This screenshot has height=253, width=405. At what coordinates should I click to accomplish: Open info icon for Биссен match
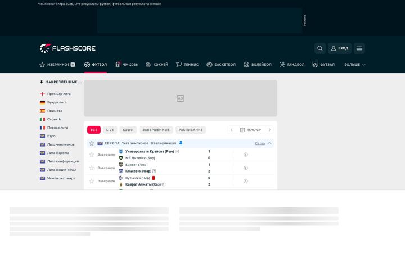pyautogui.click(x=246, y=168)
